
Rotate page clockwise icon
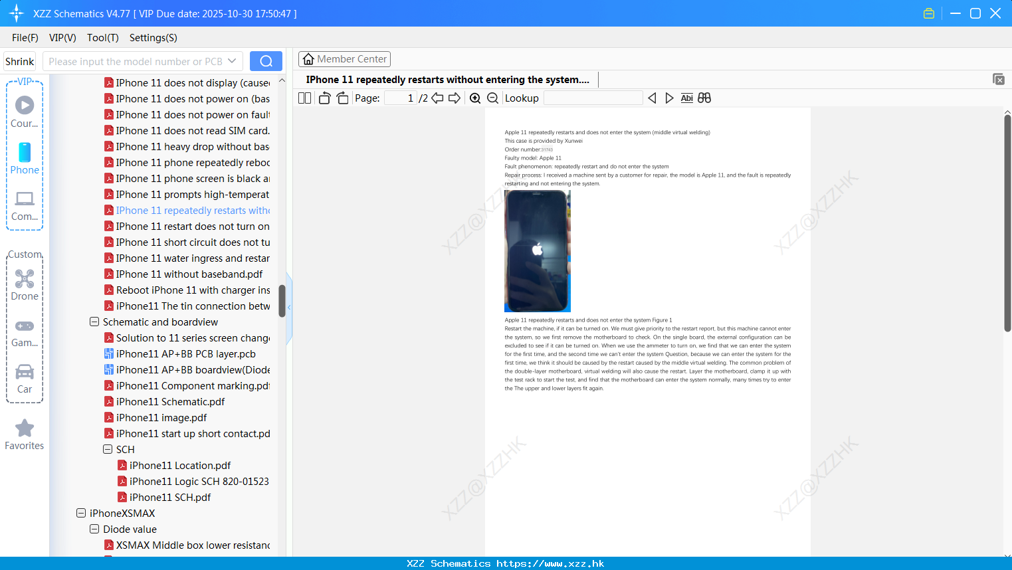[x=342, y=98]
